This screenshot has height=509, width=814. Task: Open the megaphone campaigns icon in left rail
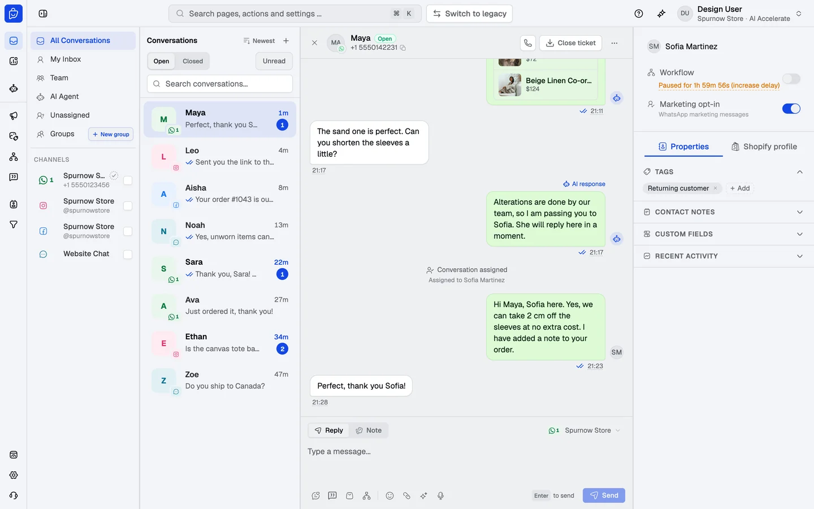pyautogui.click(x=14, y=116)
